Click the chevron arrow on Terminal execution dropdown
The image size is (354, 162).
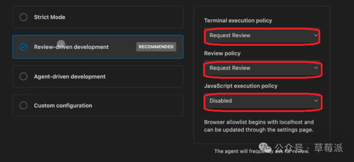coord(316,36)
